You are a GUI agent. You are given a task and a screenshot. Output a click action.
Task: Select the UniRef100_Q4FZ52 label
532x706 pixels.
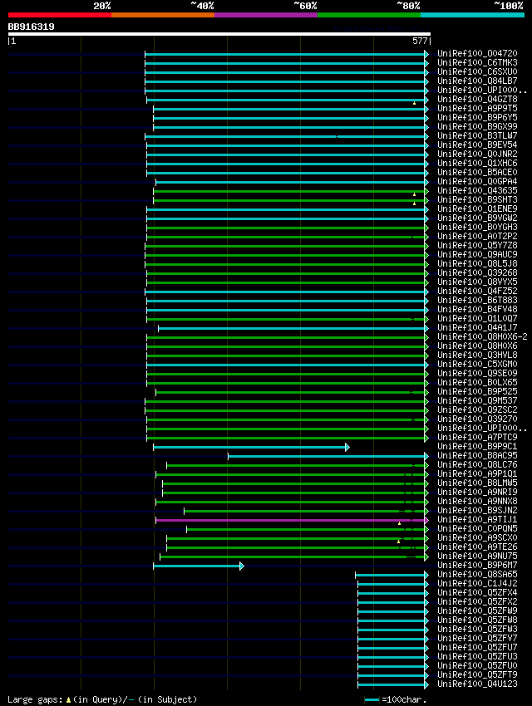[x=477, y=292]
